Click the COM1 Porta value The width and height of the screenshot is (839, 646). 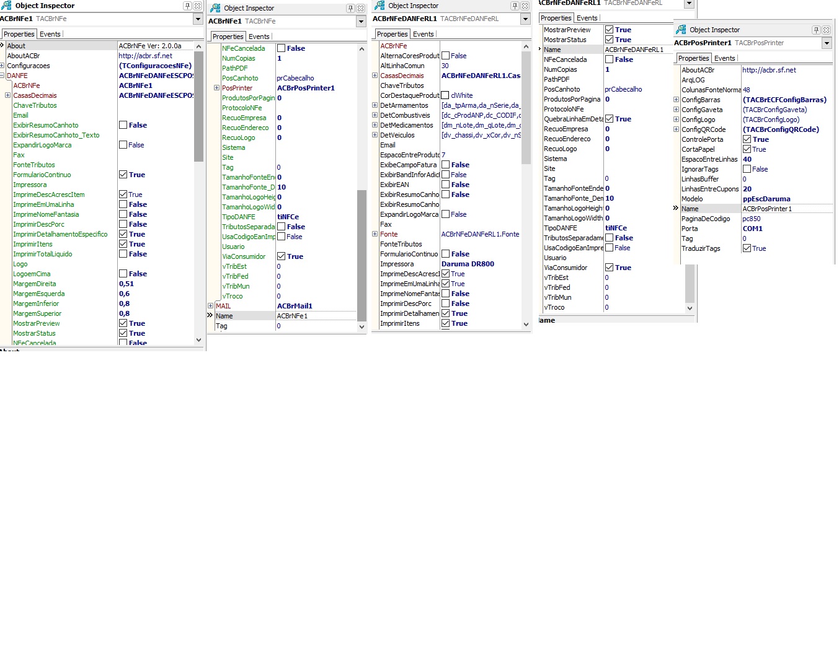pyautogui.click(x=753, y=229)
